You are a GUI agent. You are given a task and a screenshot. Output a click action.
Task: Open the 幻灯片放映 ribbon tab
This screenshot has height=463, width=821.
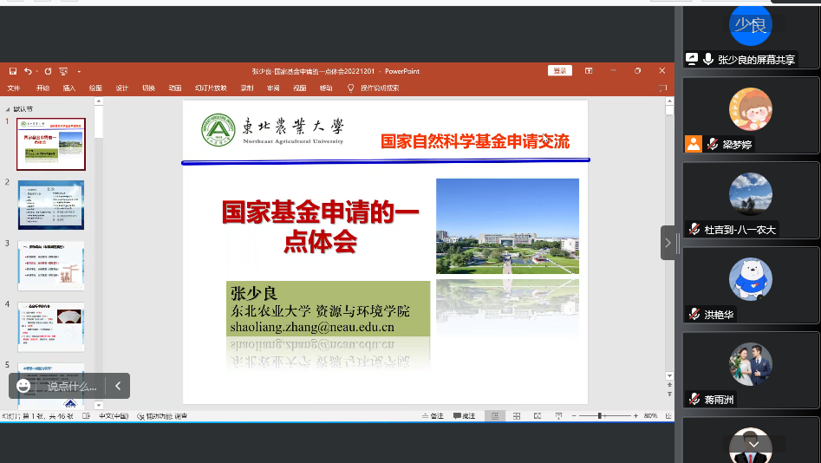coord(211,88)
